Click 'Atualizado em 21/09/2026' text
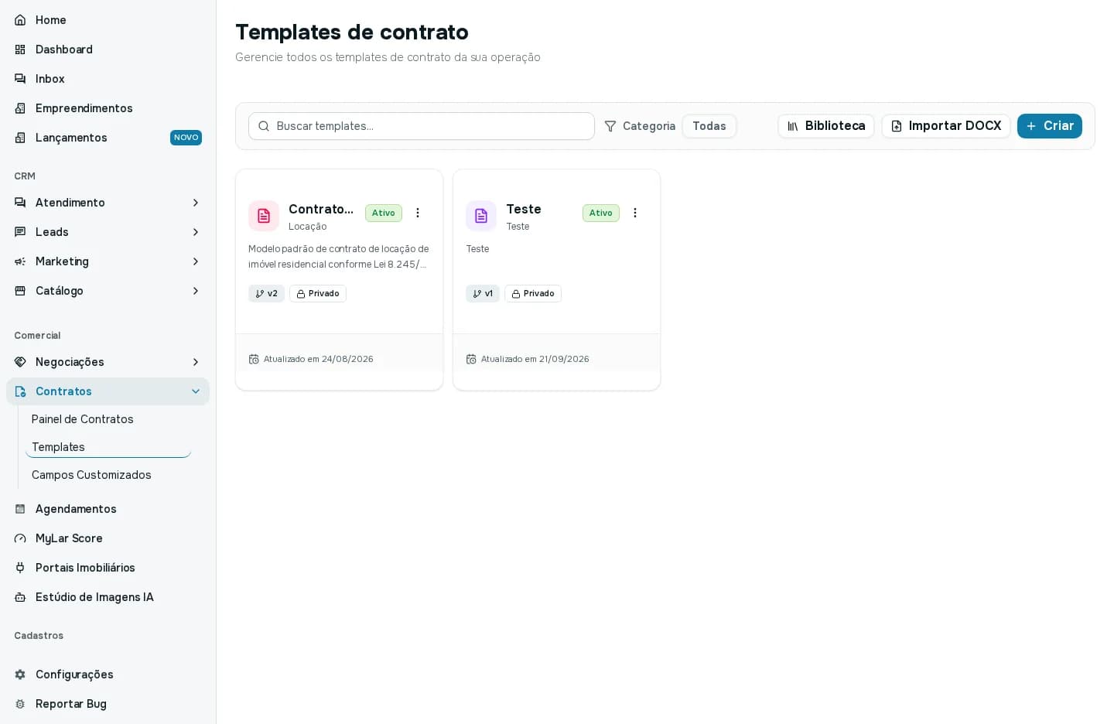This screenshot has width=1114, height=724. coord(535,359)
